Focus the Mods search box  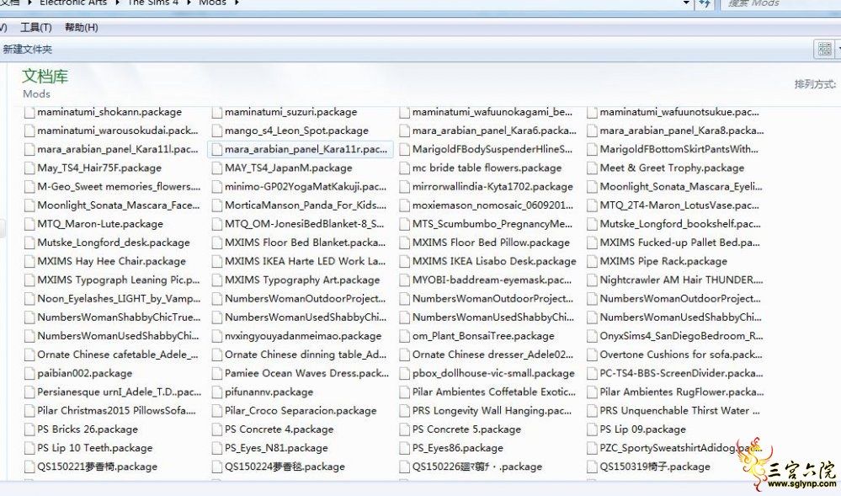[780, 3]
